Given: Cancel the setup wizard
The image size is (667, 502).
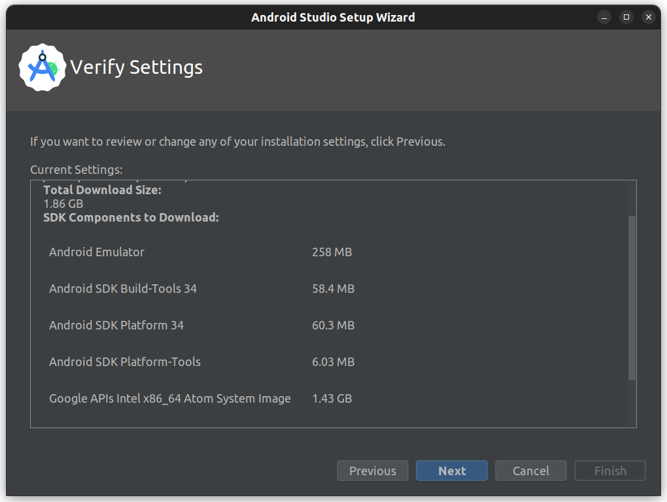Looking at the screenshot, I should click(531, 471).
